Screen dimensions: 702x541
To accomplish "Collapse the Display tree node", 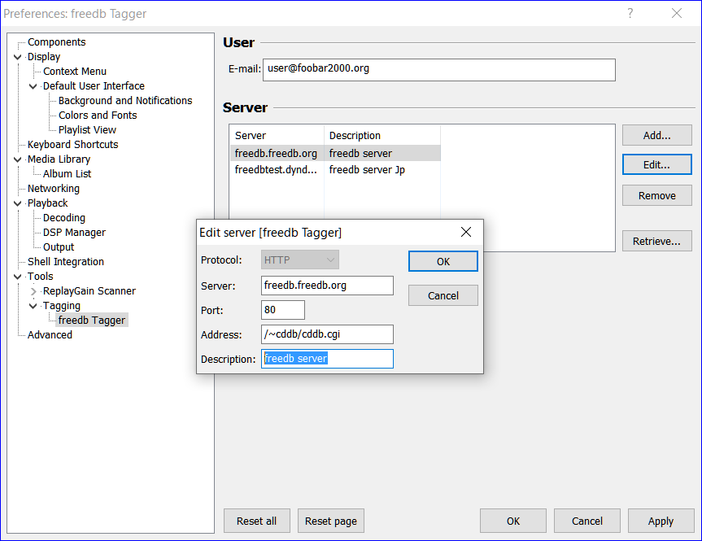I will pyautogui.click(x=17, y=57).
